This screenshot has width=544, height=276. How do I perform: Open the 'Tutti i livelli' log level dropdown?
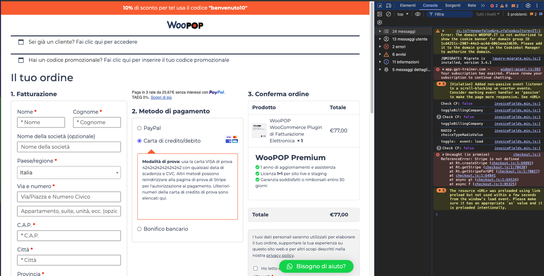click(487, 14)
